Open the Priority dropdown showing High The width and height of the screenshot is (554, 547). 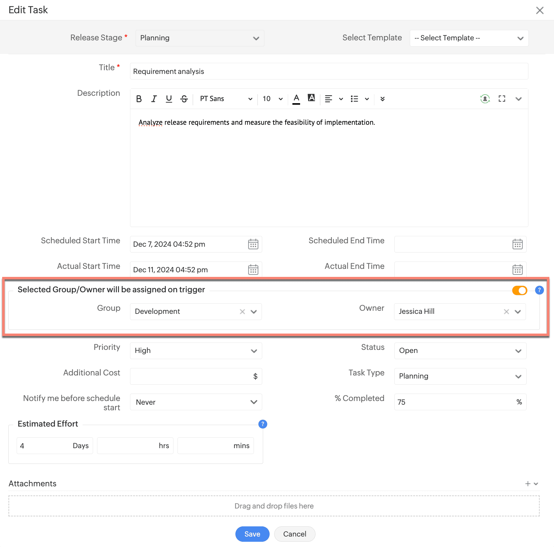point(196,351)
